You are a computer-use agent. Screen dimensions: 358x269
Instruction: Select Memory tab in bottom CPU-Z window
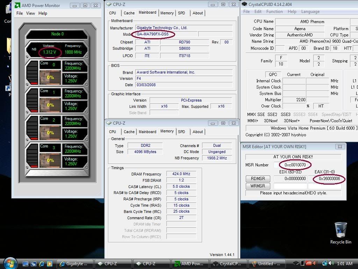coord(167,131)
